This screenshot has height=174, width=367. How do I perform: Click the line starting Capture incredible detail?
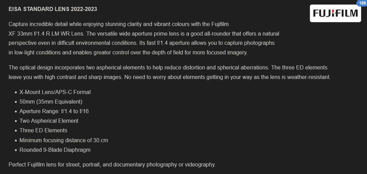pos(118,24)
